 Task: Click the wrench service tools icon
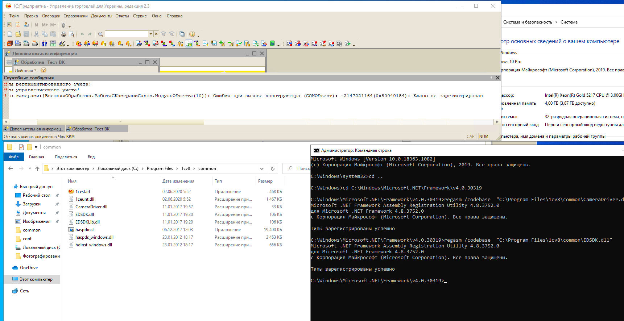tap(63, 25)
